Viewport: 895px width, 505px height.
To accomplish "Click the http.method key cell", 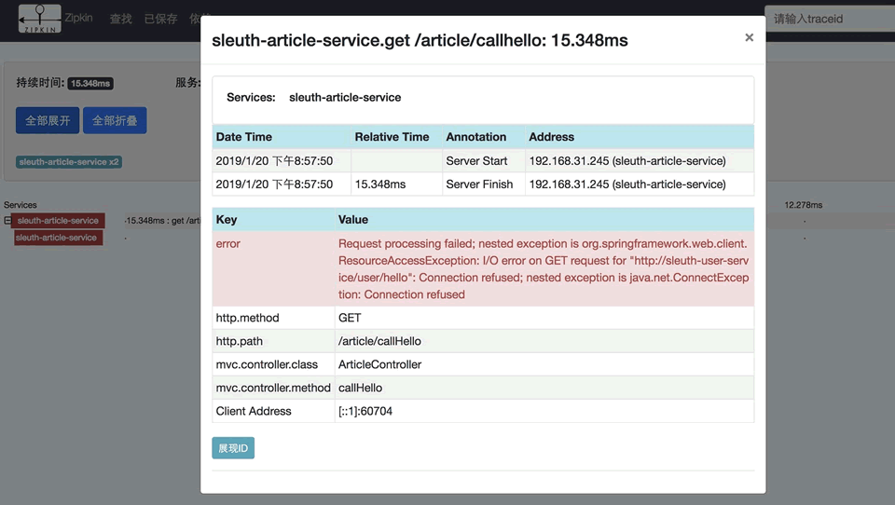I will pyautogui.click(x=273, y=318).
